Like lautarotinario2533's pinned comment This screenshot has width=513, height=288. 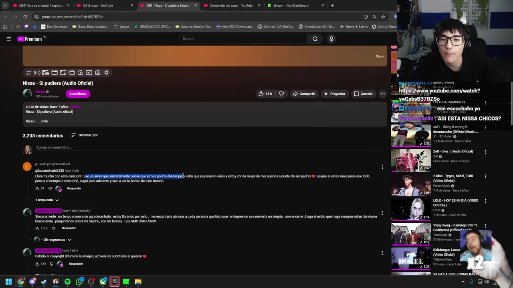[x=37, y=188]
